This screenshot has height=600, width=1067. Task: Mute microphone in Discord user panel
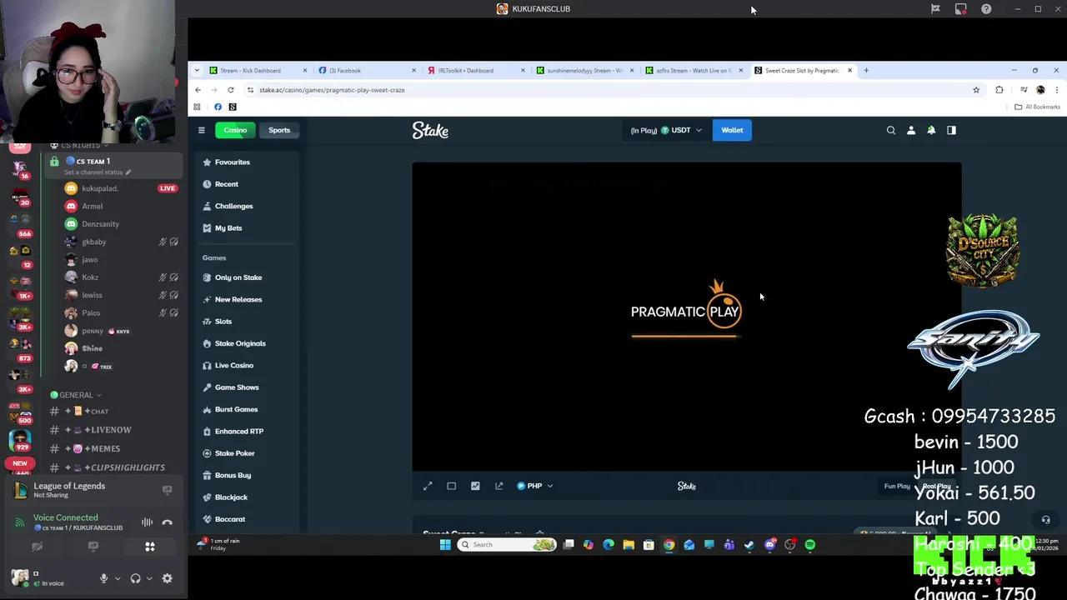click(x=103, y=578)
